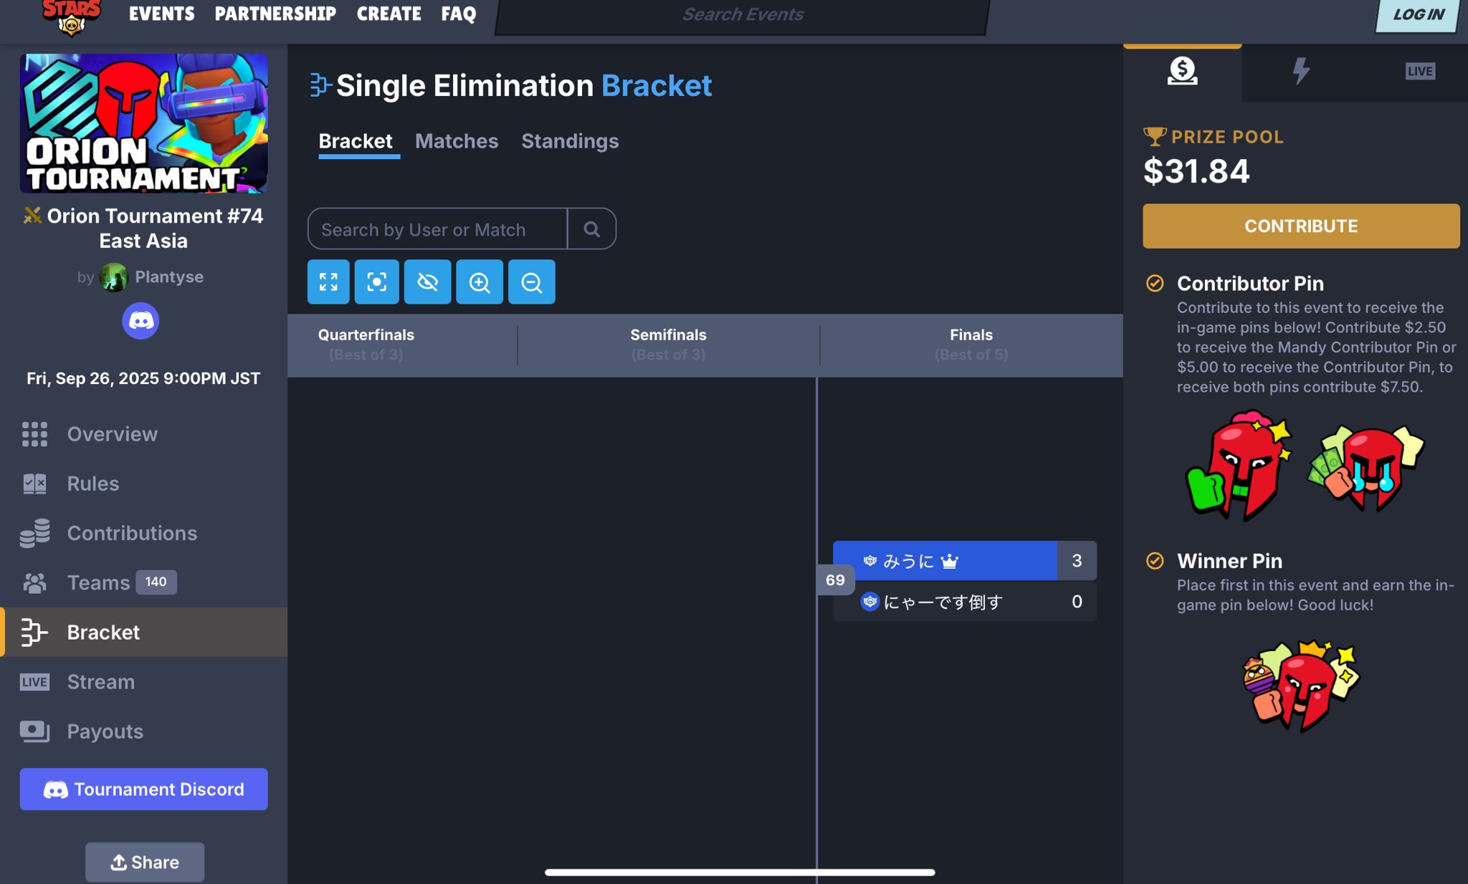Click the center/focus bracket icon
Screen dimensions: 1468x884
376,282
